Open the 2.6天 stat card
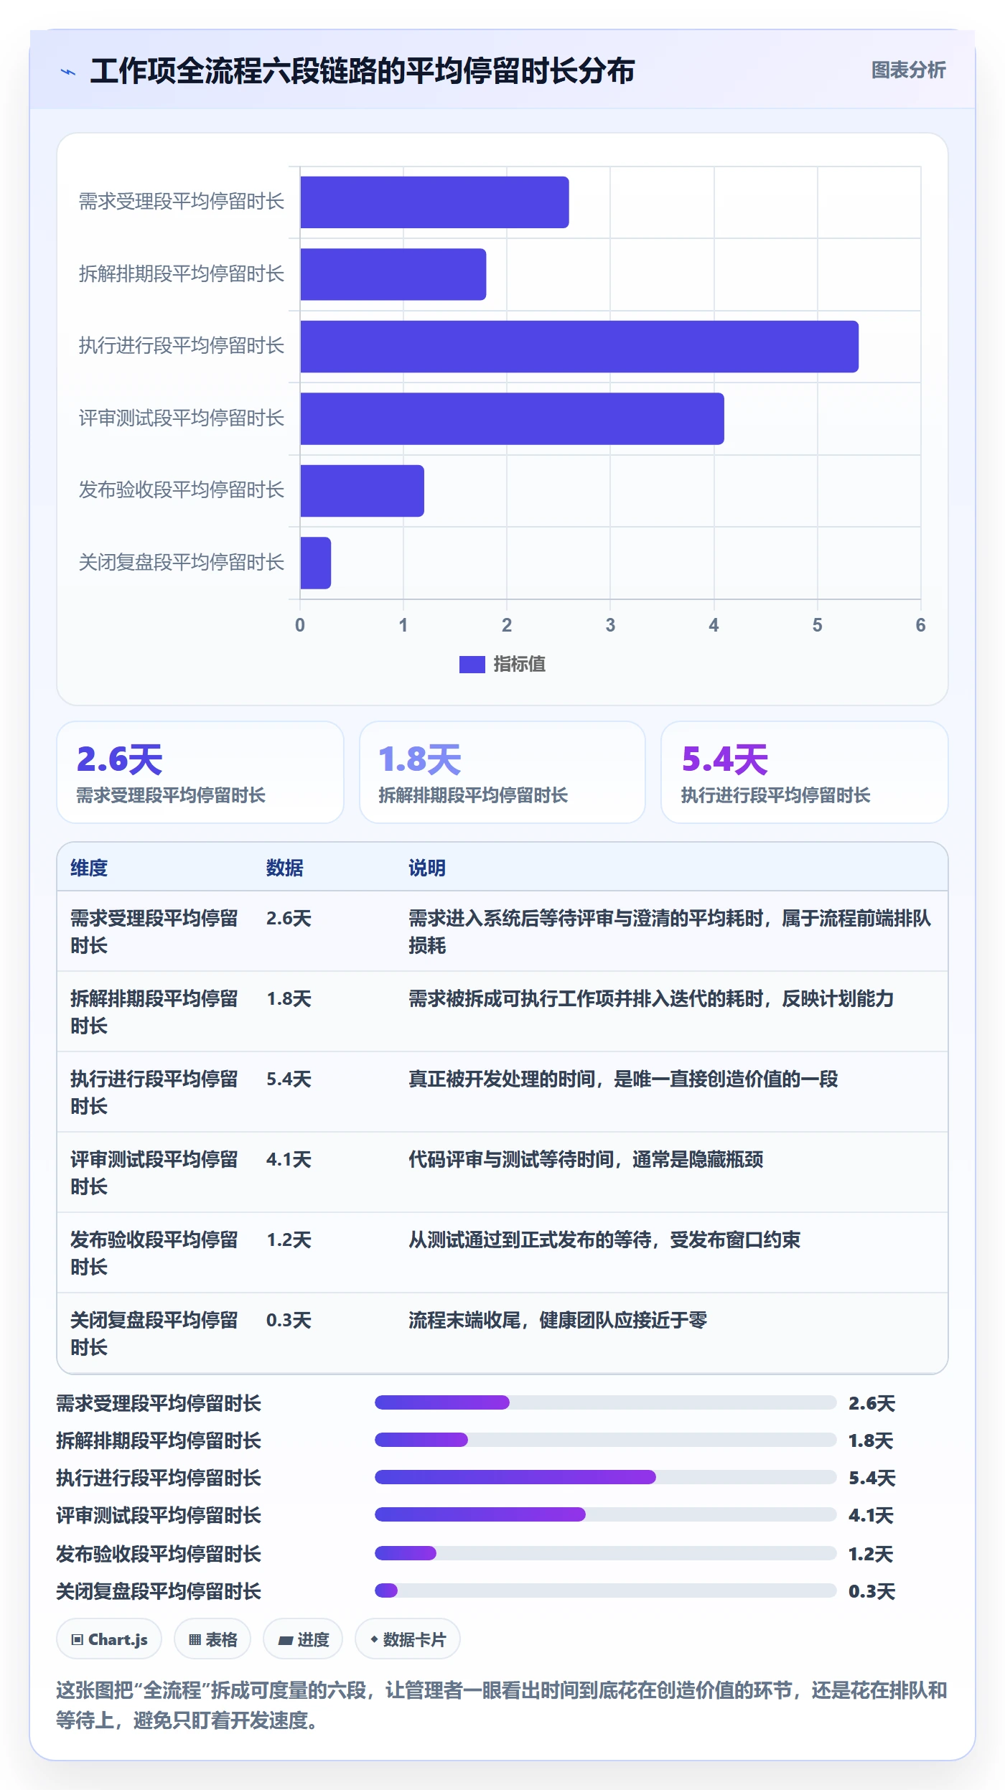Screen dimensions: 1005x1790 point(200,772)
